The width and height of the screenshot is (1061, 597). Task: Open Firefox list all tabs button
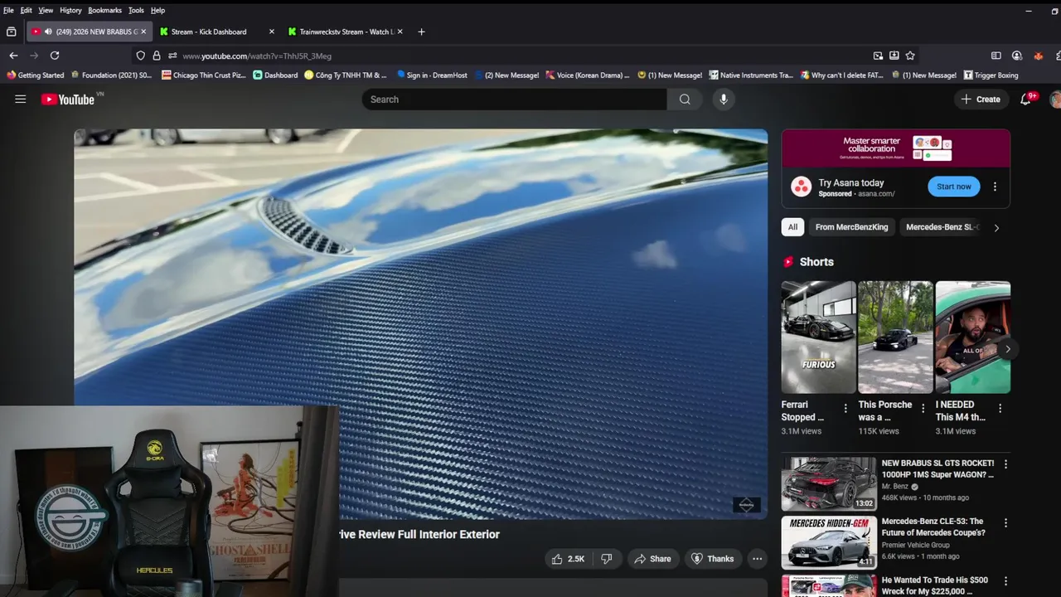pyautogui.click(x=11, y=32)
